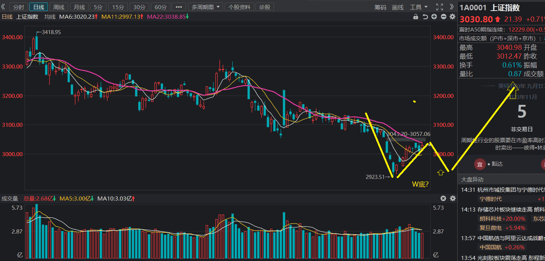Open more time periods (•••) menu
The height and width of the screenshot is (261, 545).
click(179, 7)
